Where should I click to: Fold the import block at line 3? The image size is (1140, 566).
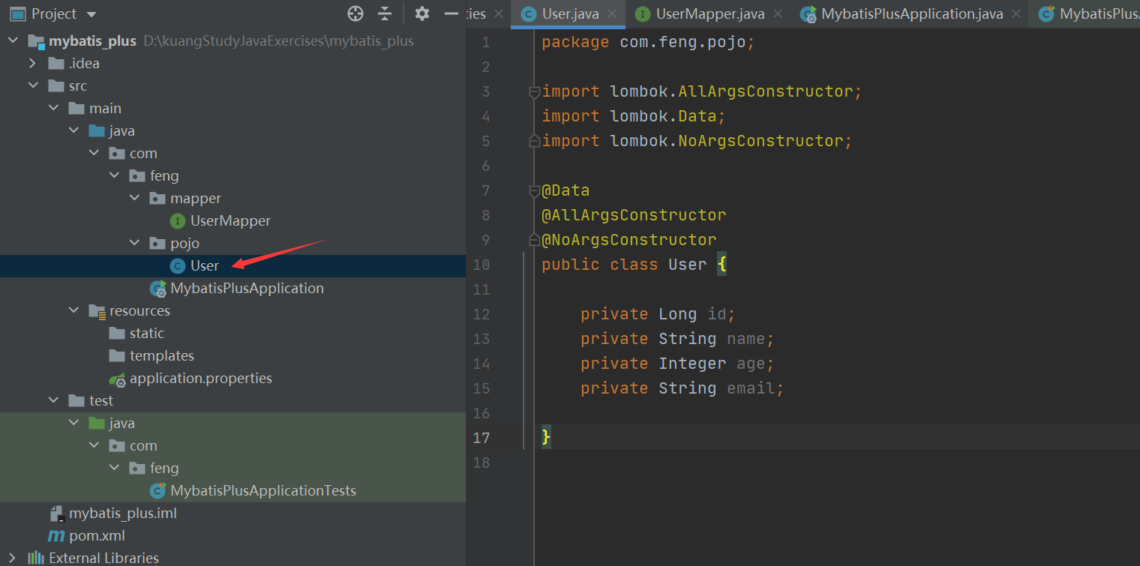(x=534, y=92)
